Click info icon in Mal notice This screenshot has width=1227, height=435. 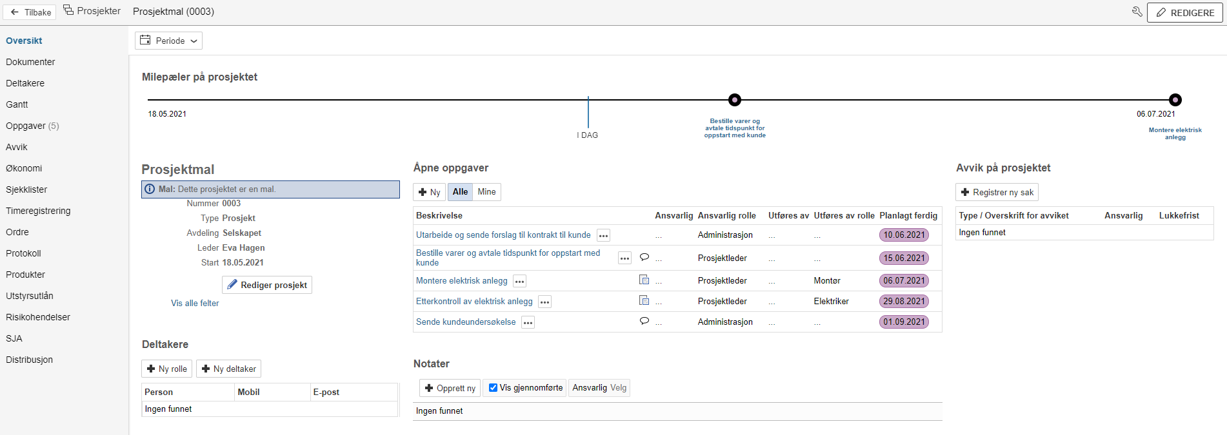tap(150, 189)
